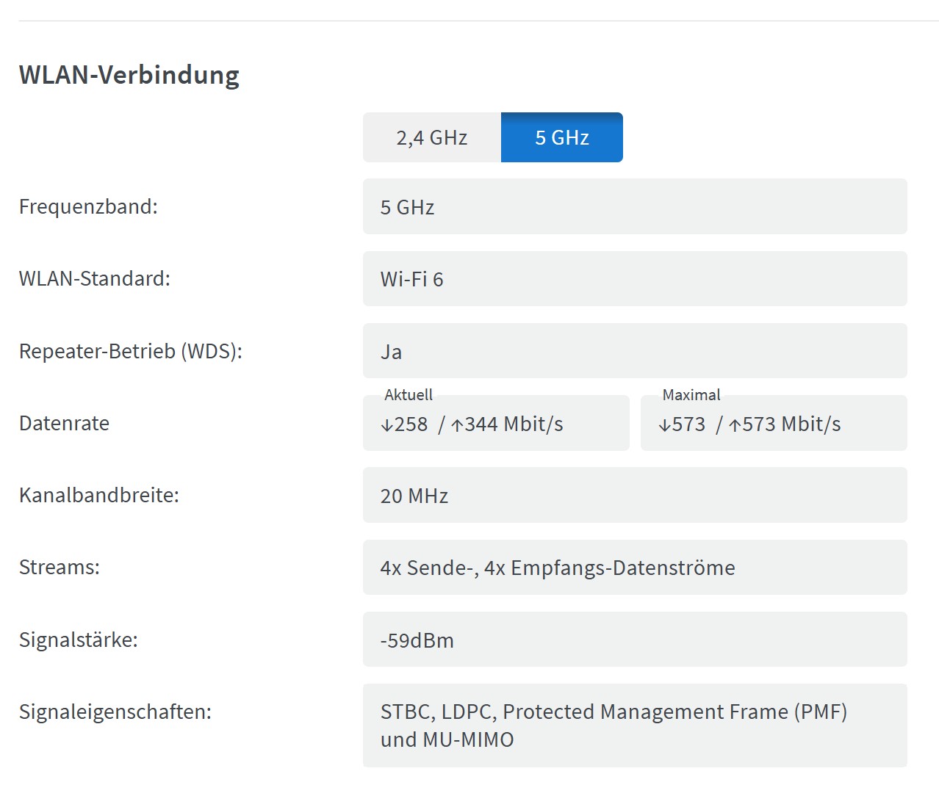Click the download arrow icon before 258 Mbit/s
The width and height of the screenshot is (939, 807).
[385, 424]
